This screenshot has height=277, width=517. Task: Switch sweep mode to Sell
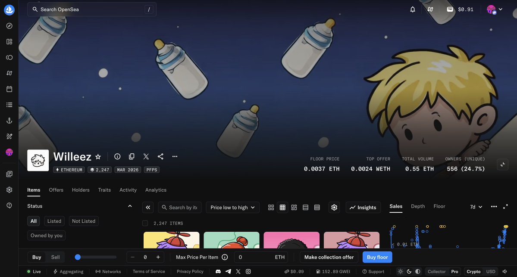55,257
